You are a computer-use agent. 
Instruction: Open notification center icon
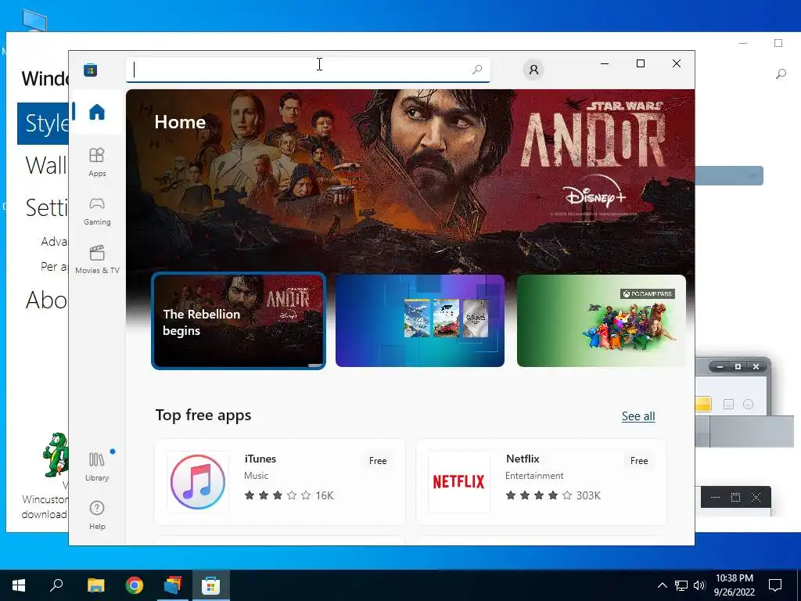[x=775, y=585]
